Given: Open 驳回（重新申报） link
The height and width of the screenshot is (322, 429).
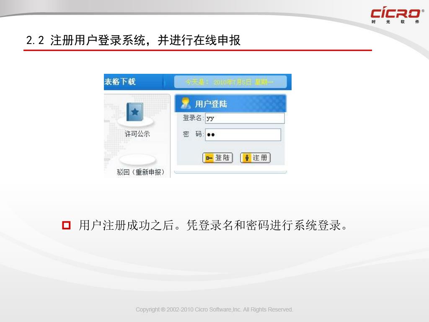Looking at the screenshot, I should click(141, 172).
